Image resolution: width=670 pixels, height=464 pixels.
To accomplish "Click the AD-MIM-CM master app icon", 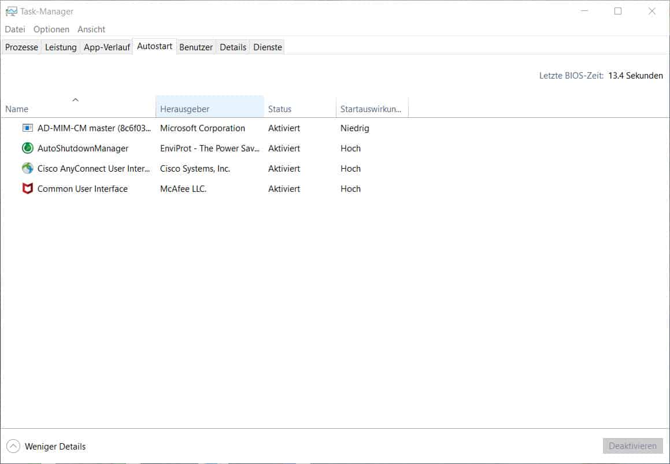I will coord(27,128).
